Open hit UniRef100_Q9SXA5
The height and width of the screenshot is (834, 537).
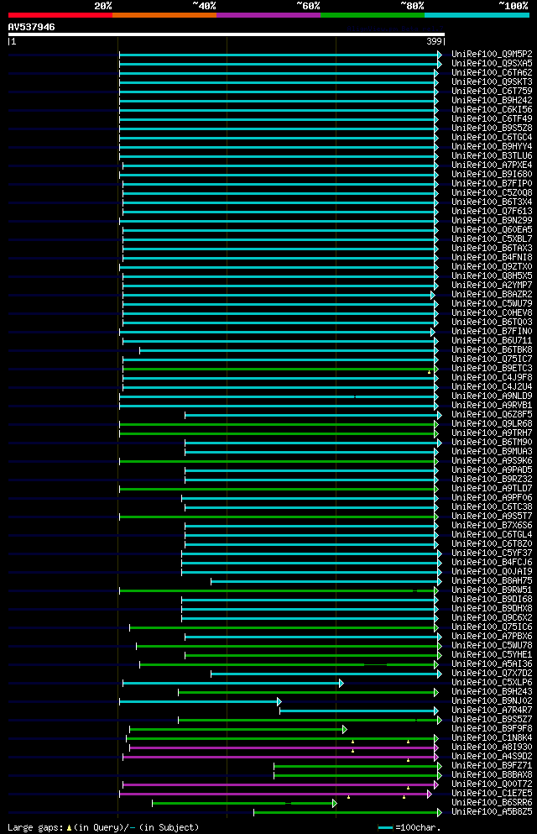pos(492,63)
